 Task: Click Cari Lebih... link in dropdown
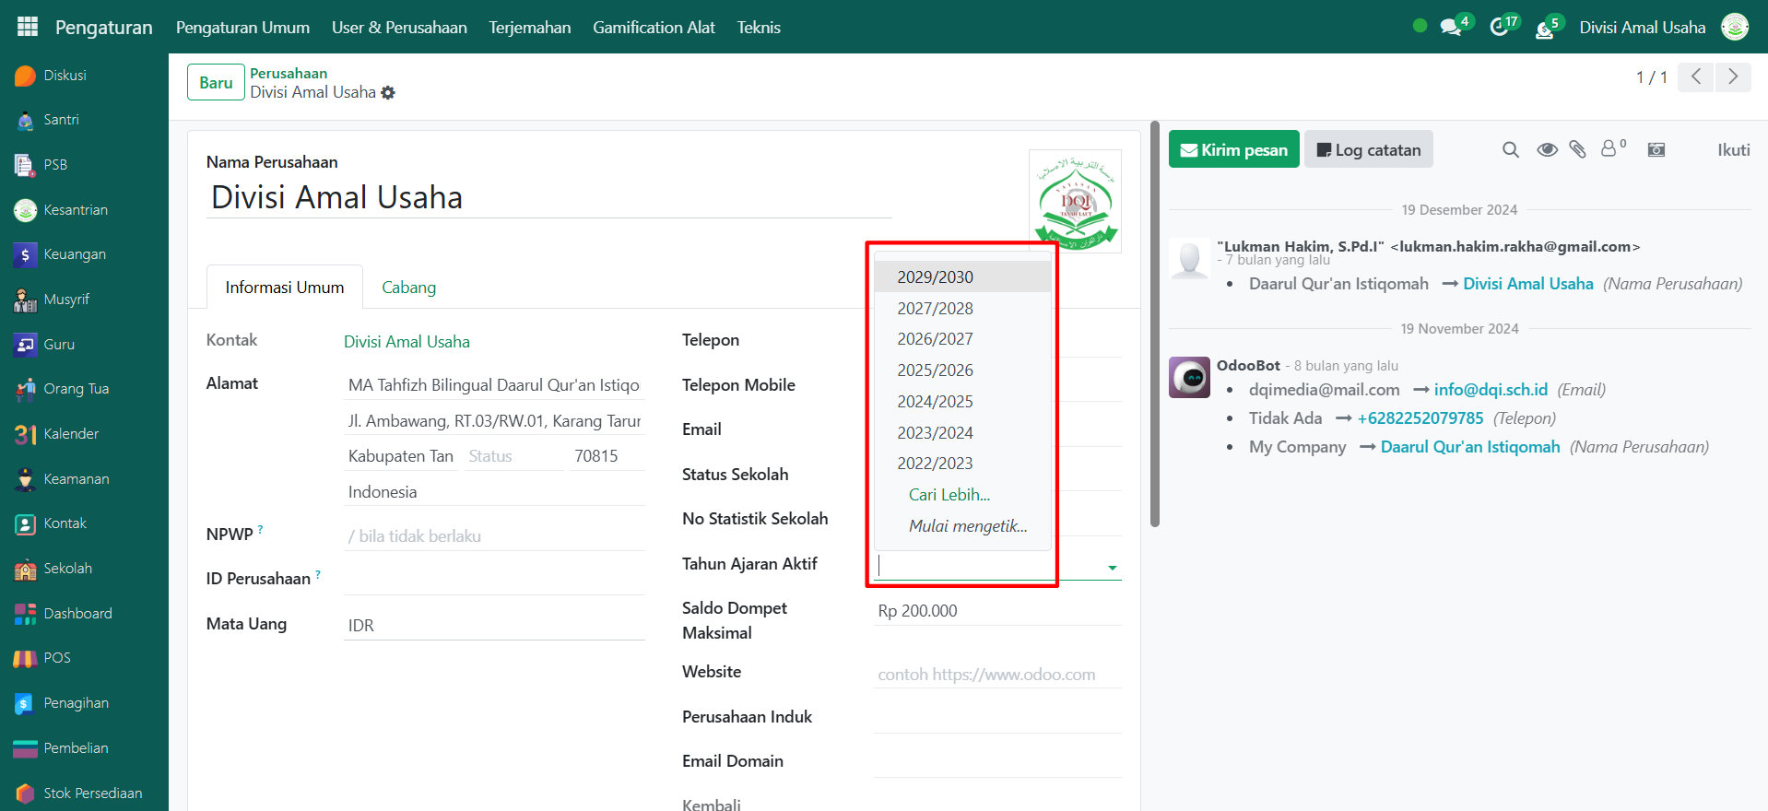point(949,495)
